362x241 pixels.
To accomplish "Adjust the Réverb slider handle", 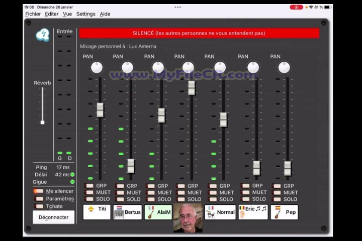I will [x=42, y=123].
